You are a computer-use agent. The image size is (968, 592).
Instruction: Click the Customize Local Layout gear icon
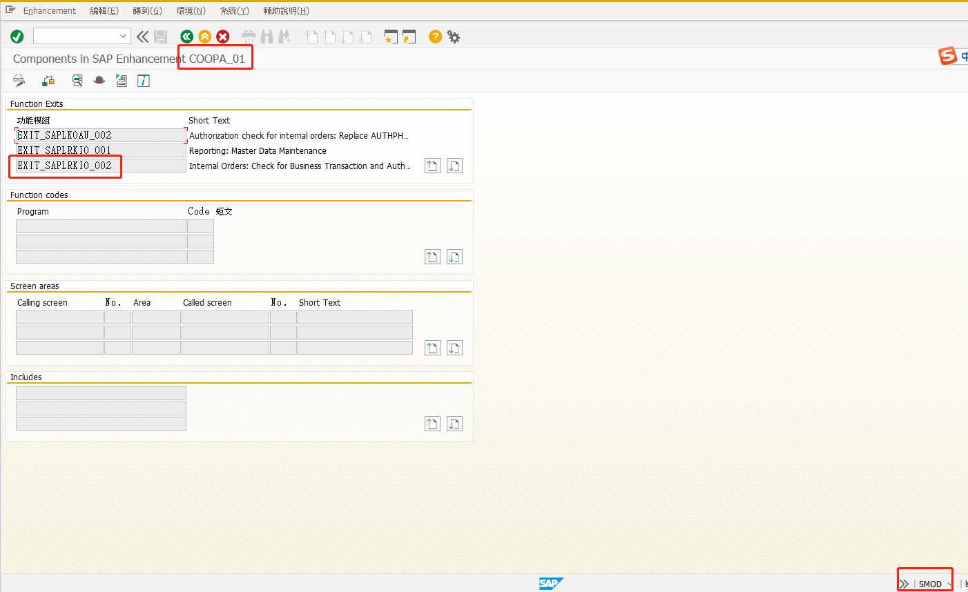(454, 37)
